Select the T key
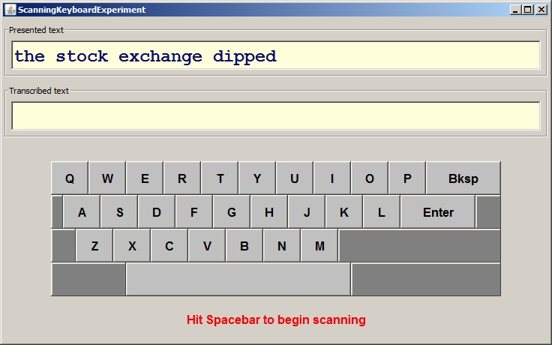 220,178
